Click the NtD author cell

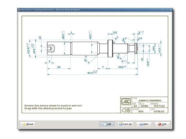(141, 111)
